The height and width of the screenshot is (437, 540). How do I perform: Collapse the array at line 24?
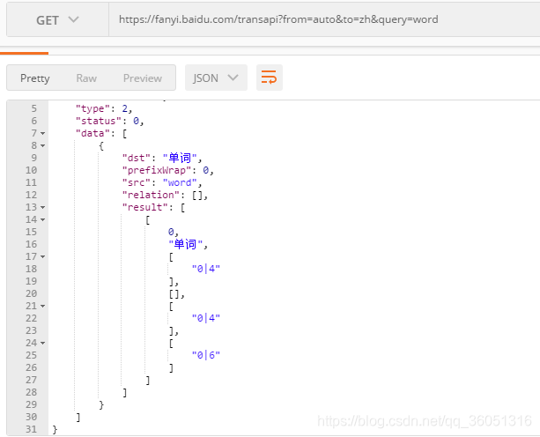[x=42, y=343]
